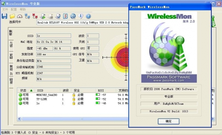
Task: Click the checklist options toolbar icon
Action: 65,16
